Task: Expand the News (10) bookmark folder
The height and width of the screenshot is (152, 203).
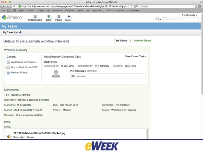Action: [83, 10]
